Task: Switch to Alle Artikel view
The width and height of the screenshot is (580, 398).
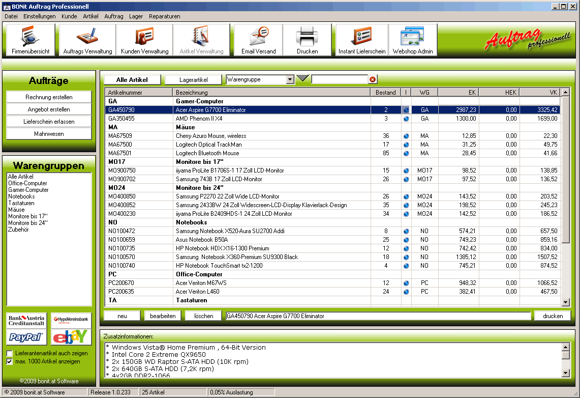Action: pos(132,79)
